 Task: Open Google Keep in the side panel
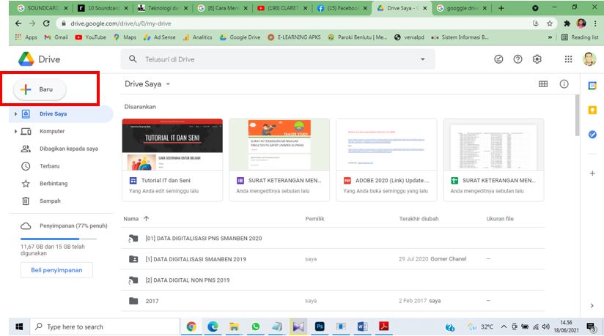tap(592, 110)
